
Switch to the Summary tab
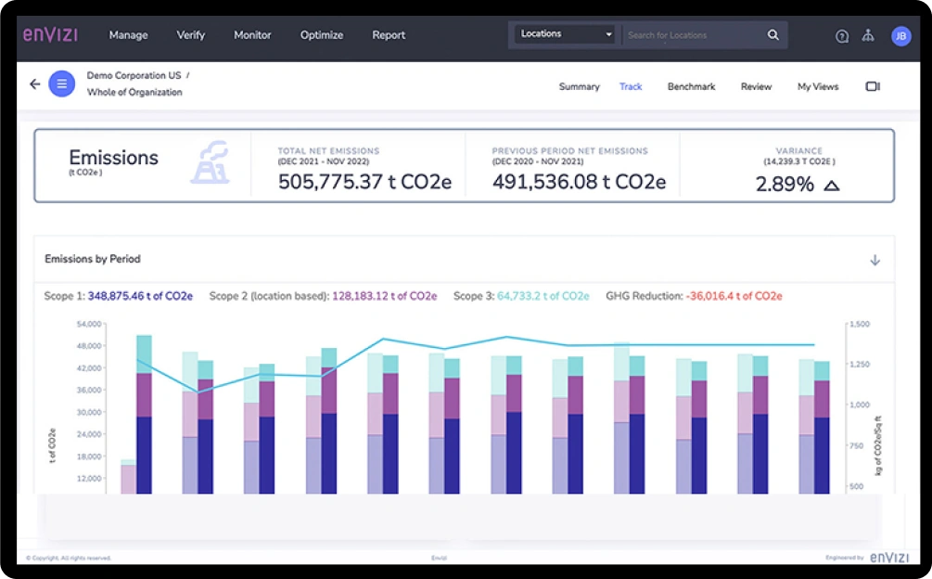579,87
